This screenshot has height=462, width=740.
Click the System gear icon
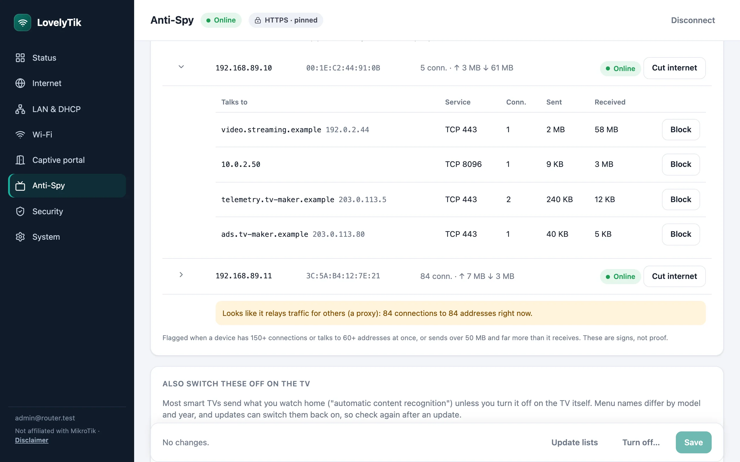[20, 237]
